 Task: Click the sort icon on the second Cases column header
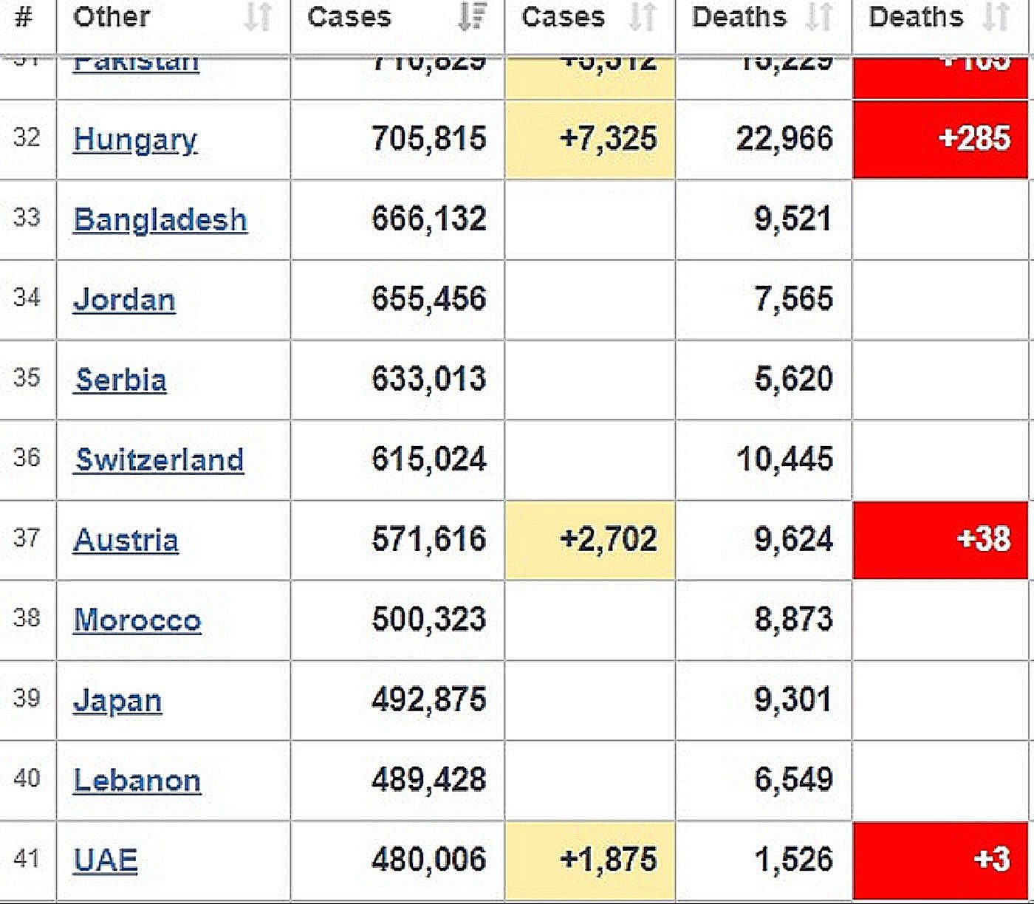[642, 16]
